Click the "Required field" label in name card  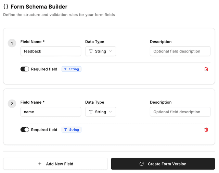coord(44,130)
